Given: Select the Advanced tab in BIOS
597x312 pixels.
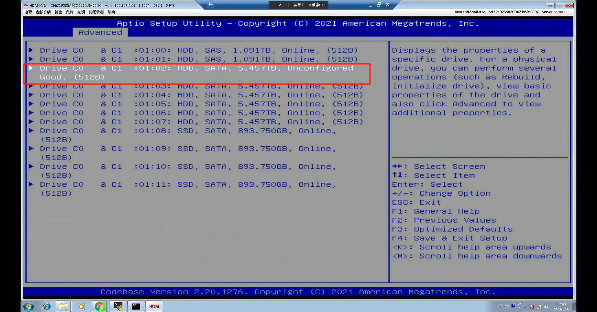Looking at the screenshot, I should pyautogui.click(x=100, y=32).
